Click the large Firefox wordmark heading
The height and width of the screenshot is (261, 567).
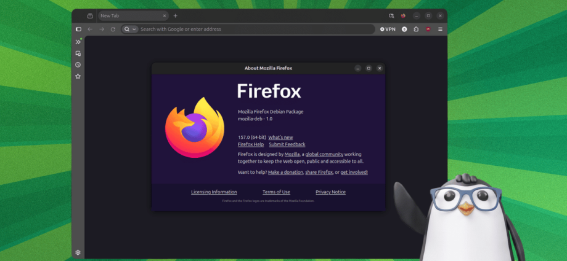pyautogui.click(x=269, y=92)
